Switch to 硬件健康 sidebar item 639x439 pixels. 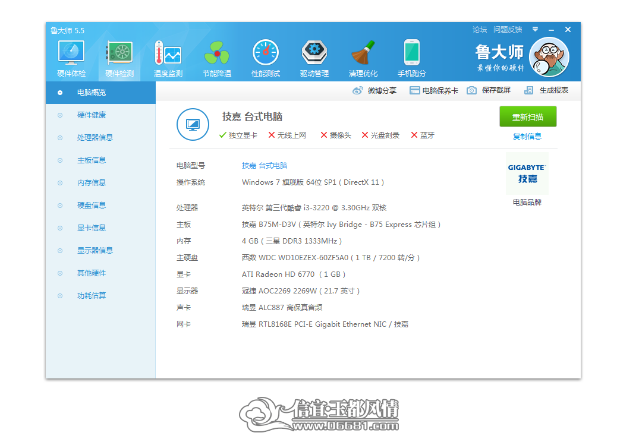pyautogui.click(x=100, y=115)
